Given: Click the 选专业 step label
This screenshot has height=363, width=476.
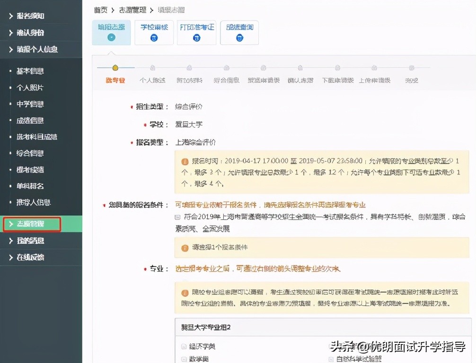Looking at the screenshot, I should click(x=115, y=80).
